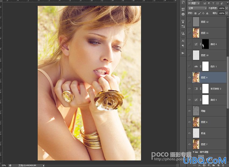This screenshot has height=167, width=229.
Task: Click mask link icon on 色阶 1 layer
Action: tap(201, 66)
